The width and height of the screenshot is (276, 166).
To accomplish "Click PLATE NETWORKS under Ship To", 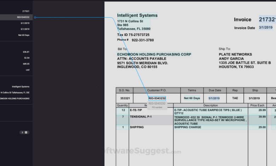I will tap(235, 54).
